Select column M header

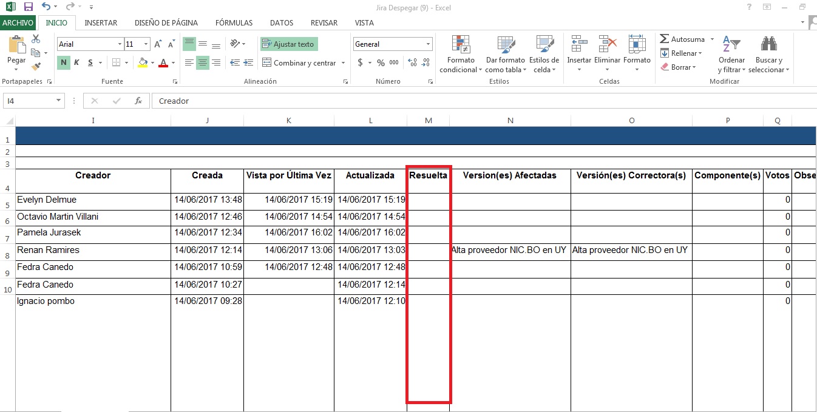429,121
